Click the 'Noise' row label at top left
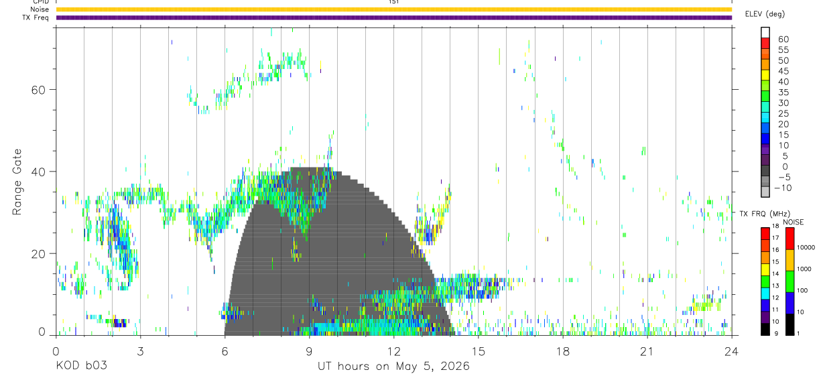823x380 pixels. [40, 9]
